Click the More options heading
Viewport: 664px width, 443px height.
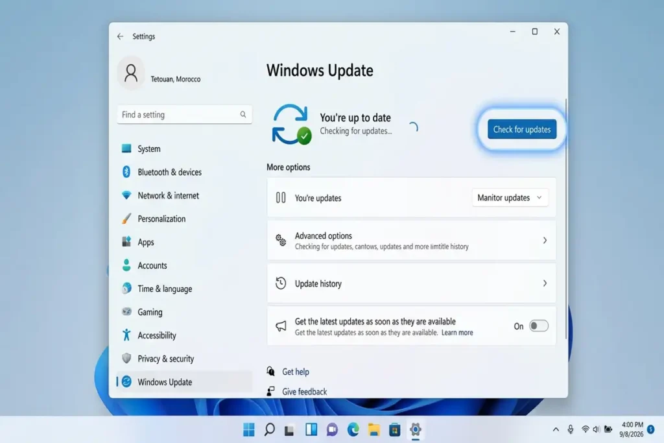(289, 167)
